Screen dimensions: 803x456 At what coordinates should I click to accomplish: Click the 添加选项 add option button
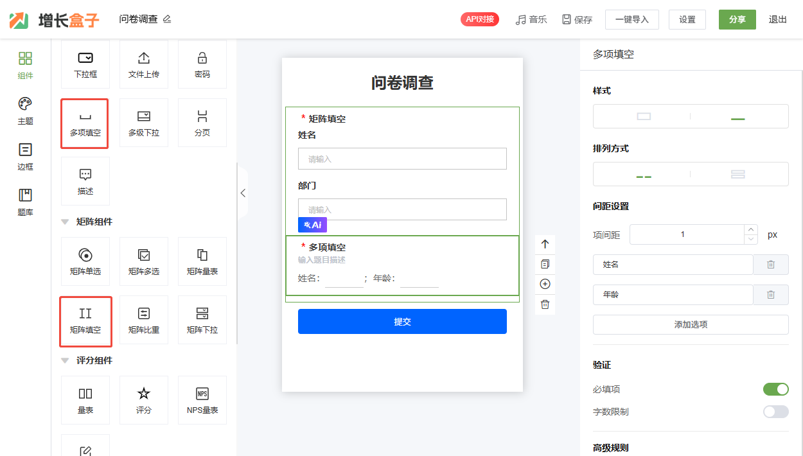coord(691,324)
